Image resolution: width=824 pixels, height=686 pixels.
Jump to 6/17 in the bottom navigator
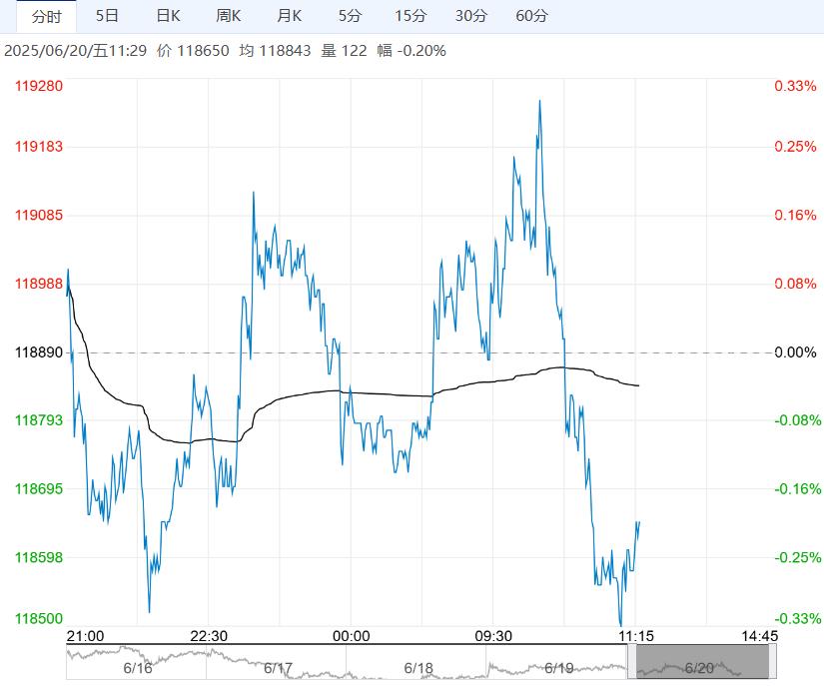click(277, 667)
